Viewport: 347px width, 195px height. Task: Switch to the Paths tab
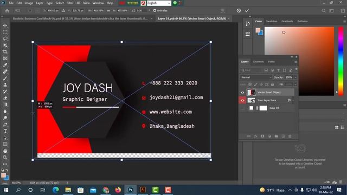tap(271, 62)
